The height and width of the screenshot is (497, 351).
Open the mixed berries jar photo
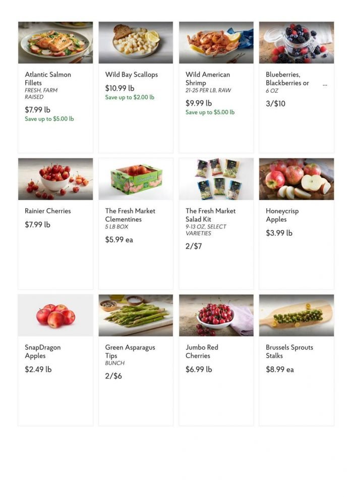coord(297,42)
